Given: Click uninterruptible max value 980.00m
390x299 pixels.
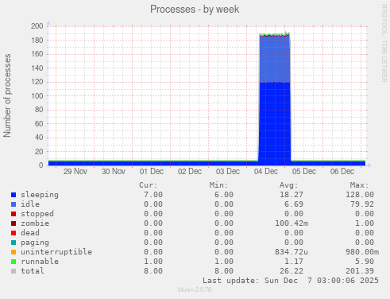Looking at the screenshot, I should 362,252.
